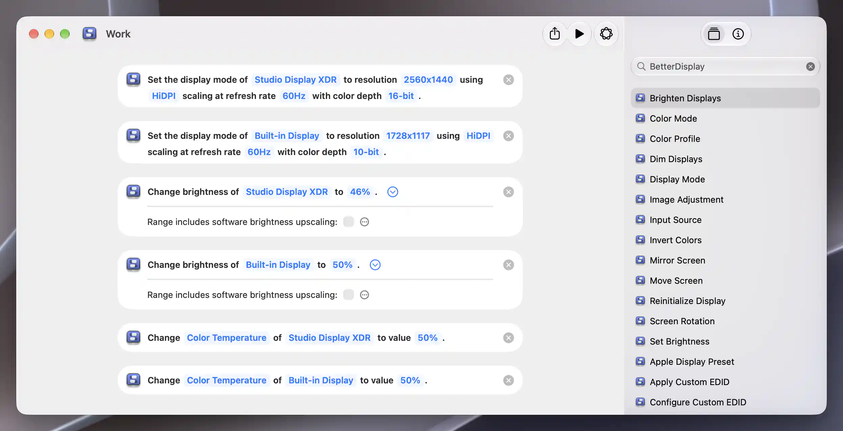This screenshot has width=843, height=431.
Task: Clear the BetterDisplay search text
Action: click(810, 67)
